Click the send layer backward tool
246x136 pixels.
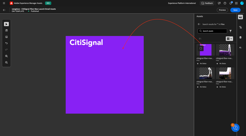coord(7,37)
